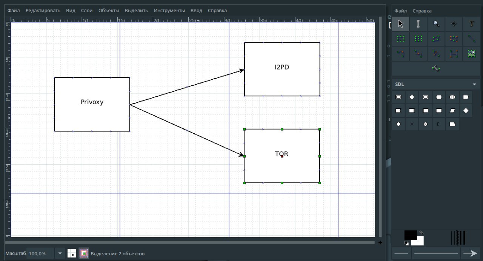Open the Инструменты menu

[169, 11]
